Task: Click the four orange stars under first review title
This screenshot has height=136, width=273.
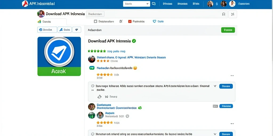Action: [103, 61]
